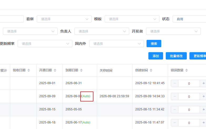Click the 添加 button
206x129 pixels.
tap(156, 56)
